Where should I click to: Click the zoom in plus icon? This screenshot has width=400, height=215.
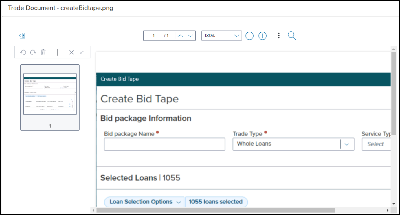point(263,36)
